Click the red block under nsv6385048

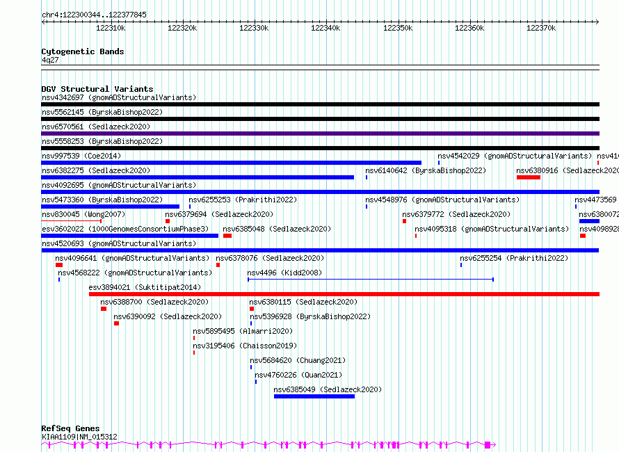(227, 236)
